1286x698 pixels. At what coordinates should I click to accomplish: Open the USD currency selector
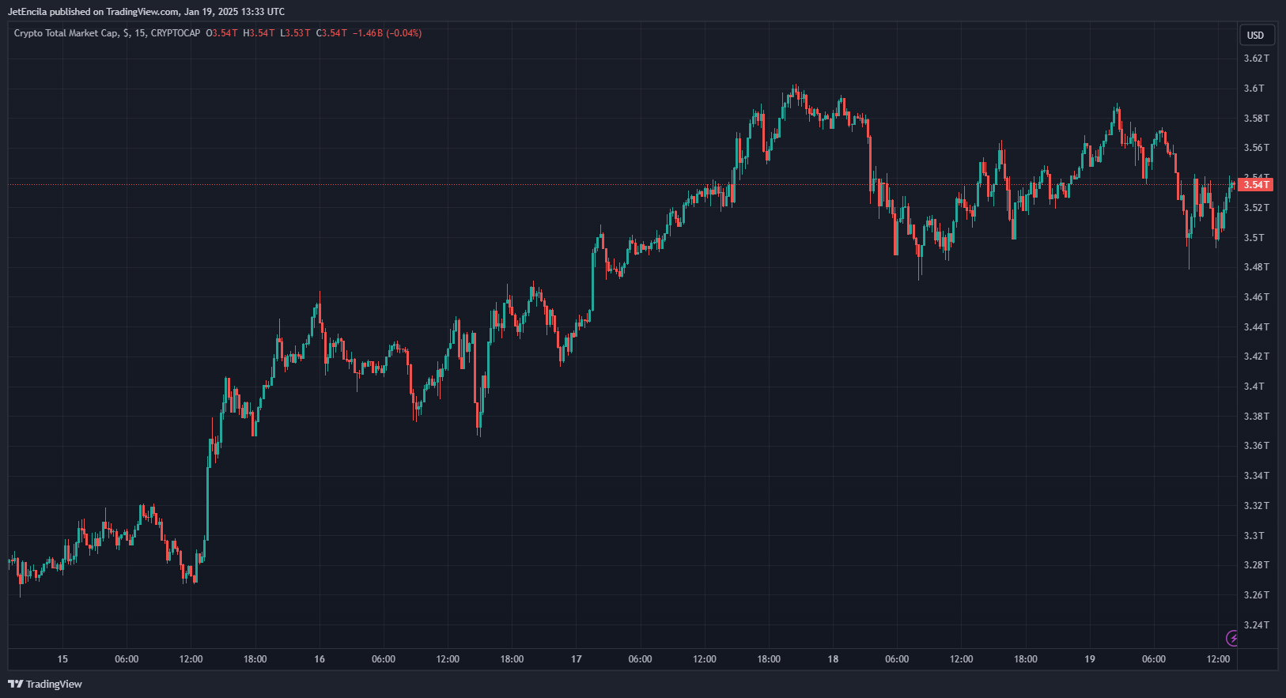tap(1255, 35)
